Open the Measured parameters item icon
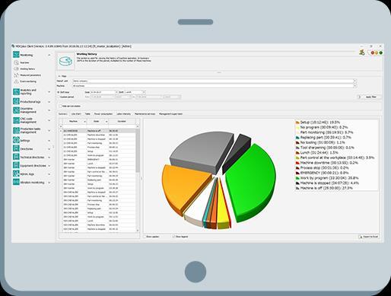This screenshot has height=296, width=391. [x=16, y=75]
